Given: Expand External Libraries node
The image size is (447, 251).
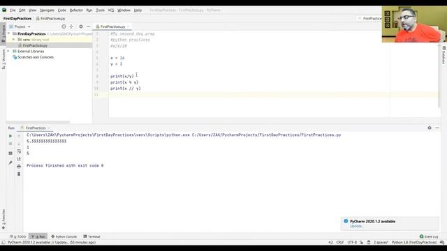Looking at the screenshot, I should tap(8, 51).
